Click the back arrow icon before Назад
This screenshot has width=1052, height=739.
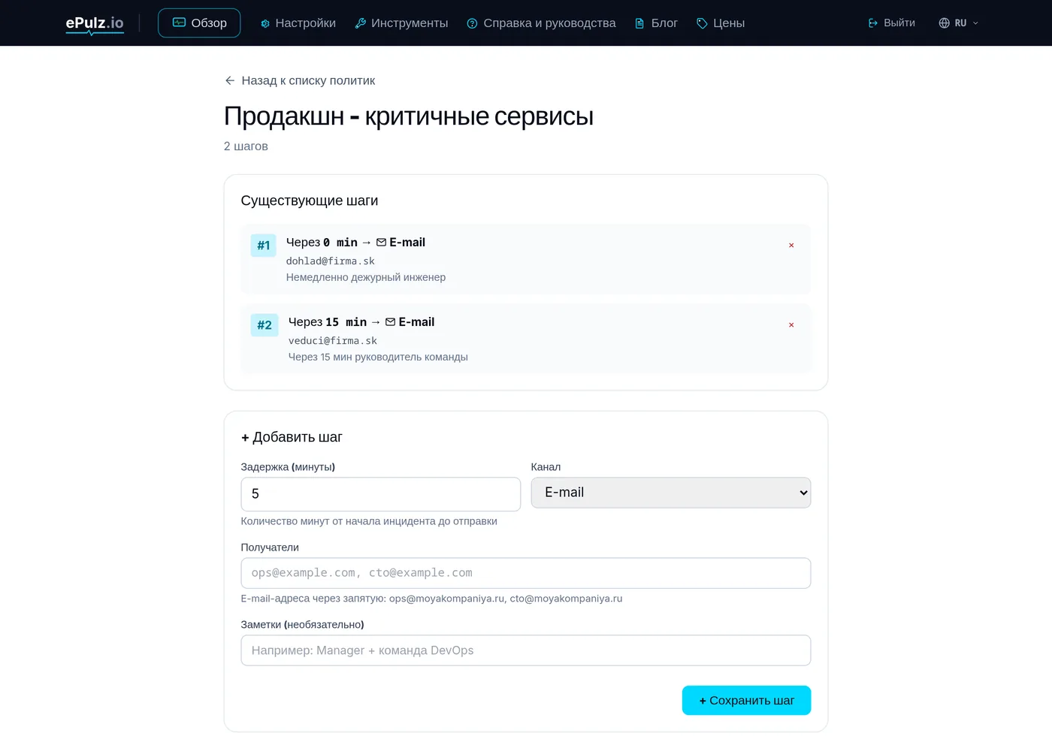230,80
